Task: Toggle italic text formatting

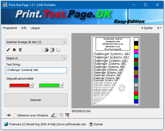Action: pyautogui.click(x=8, y=50)
